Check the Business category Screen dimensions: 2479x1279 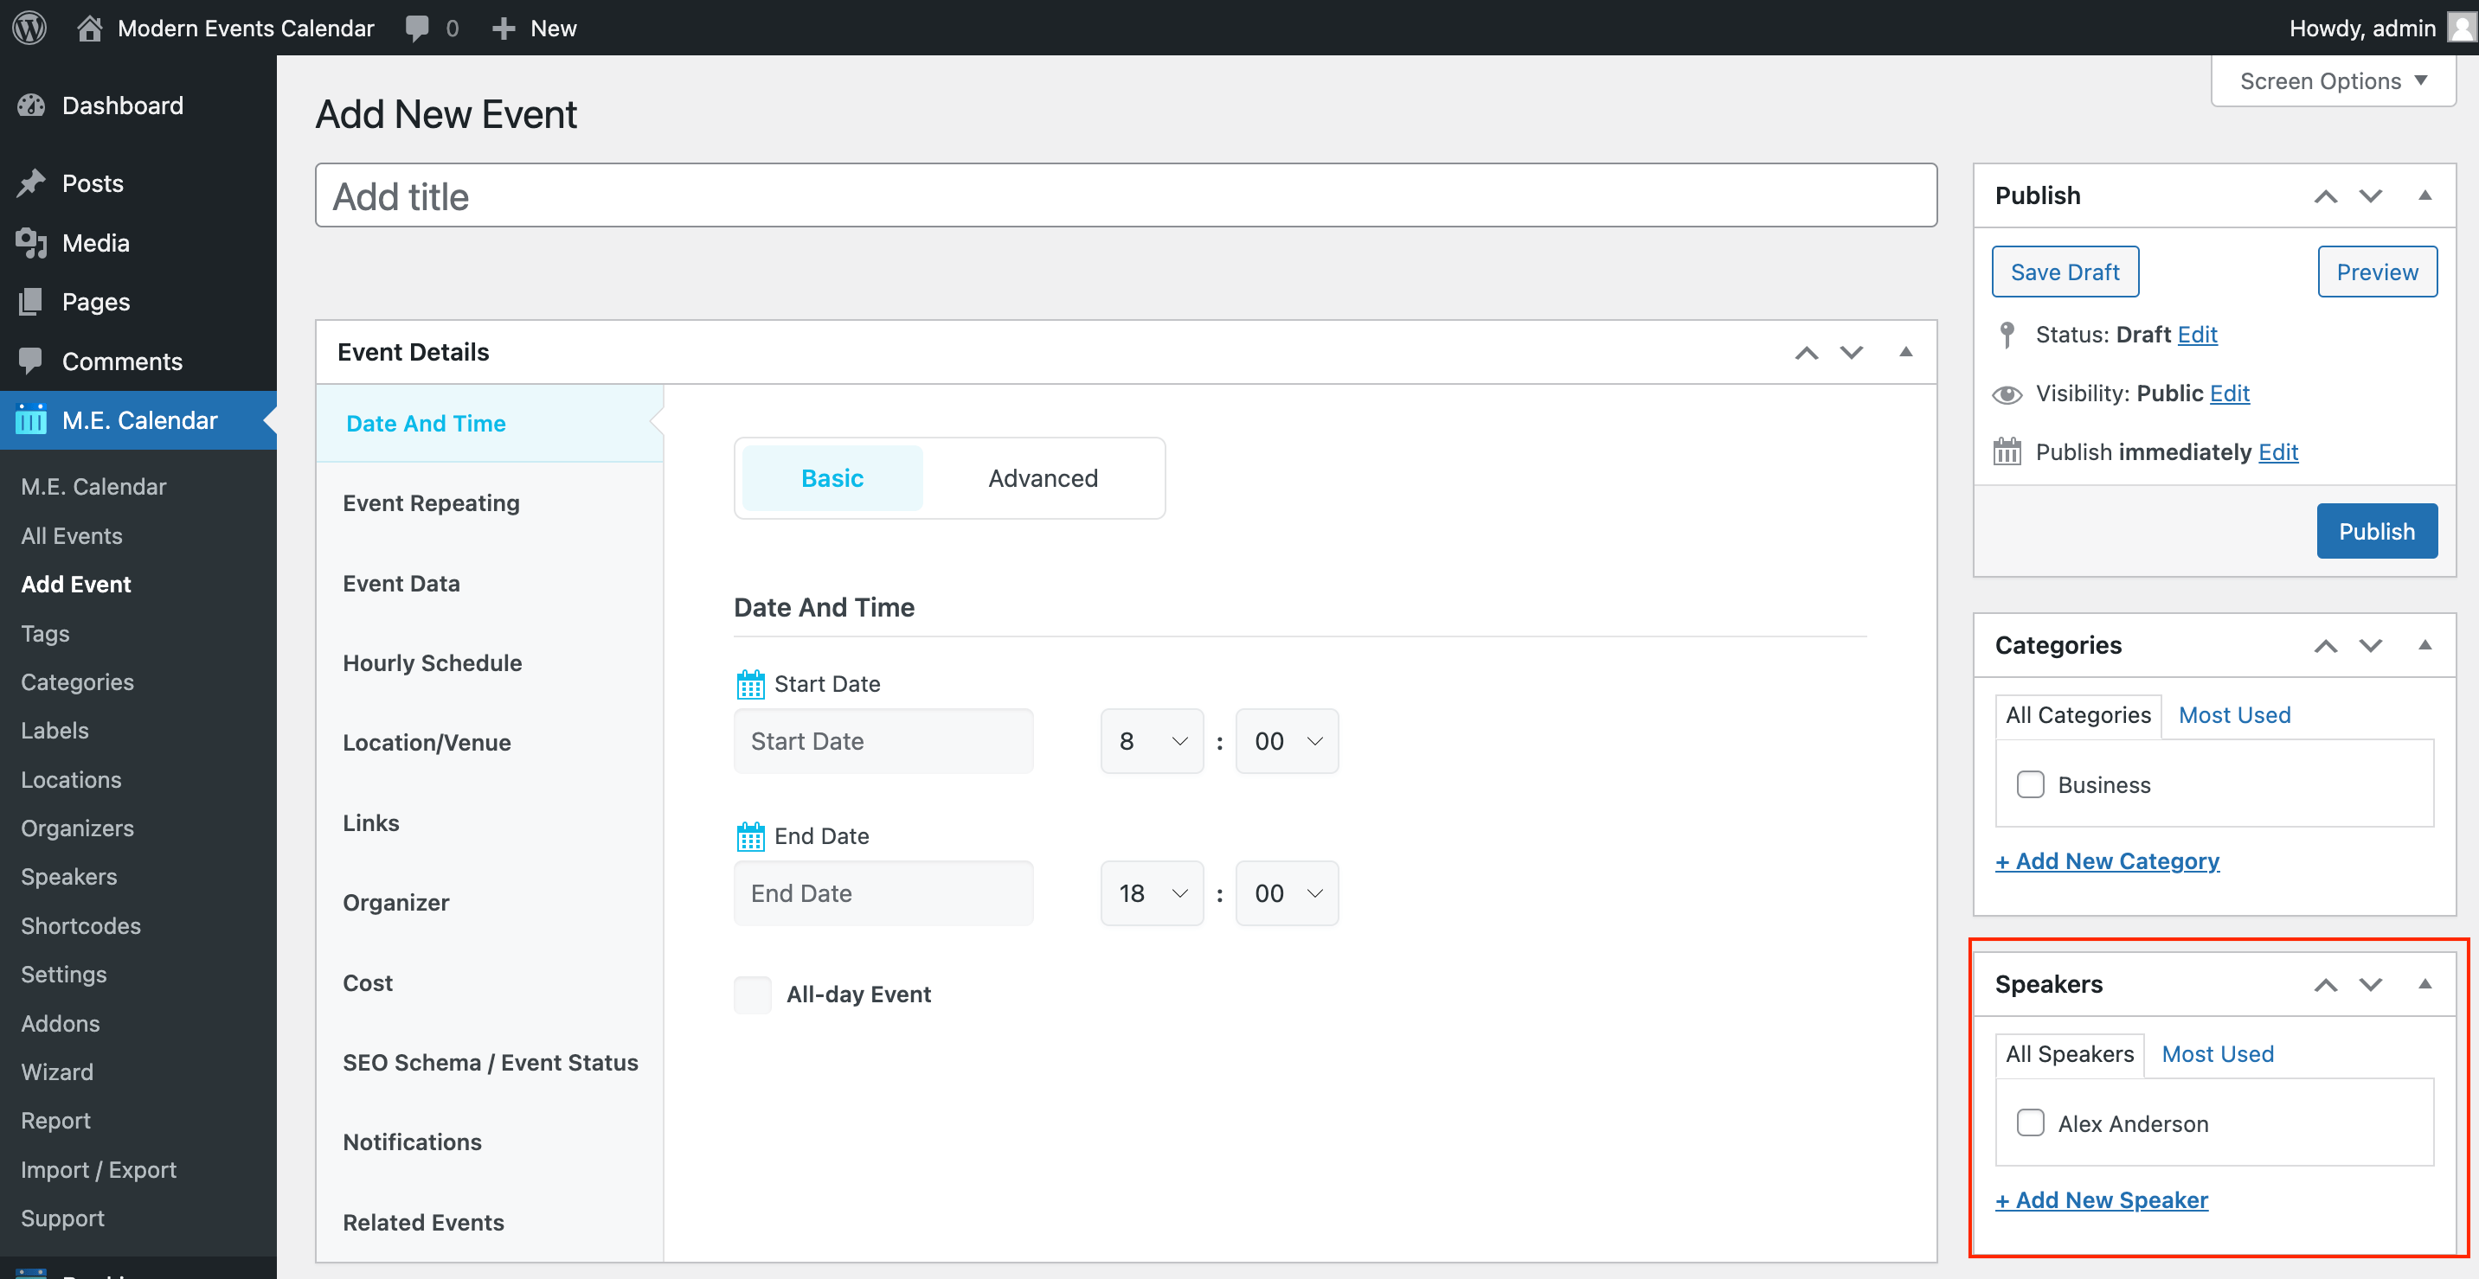pos(2030,783)
